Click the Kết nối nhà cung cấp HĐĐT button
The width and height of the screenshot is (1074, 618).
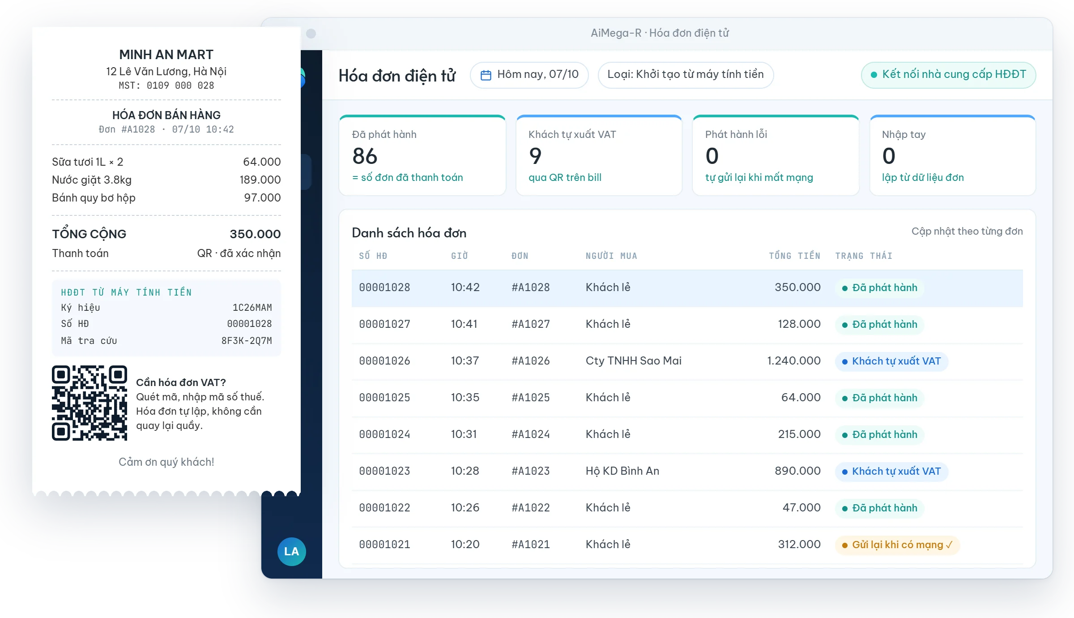[x=948, y=75]
